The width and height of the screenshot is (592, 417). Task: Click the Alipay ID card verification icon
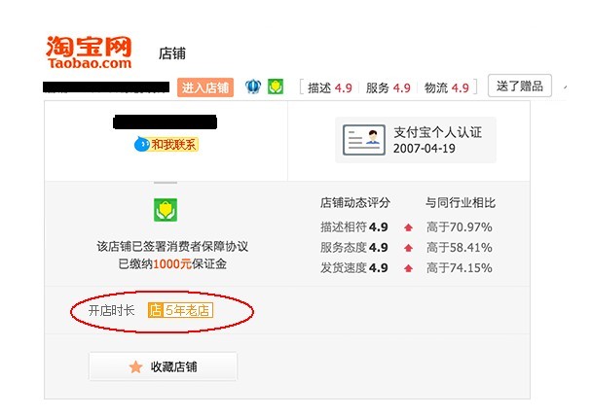coord(364,140)
